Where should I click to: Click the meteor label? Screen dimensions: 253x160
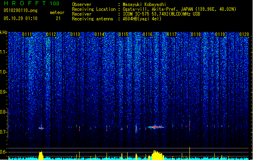point(57,12)
